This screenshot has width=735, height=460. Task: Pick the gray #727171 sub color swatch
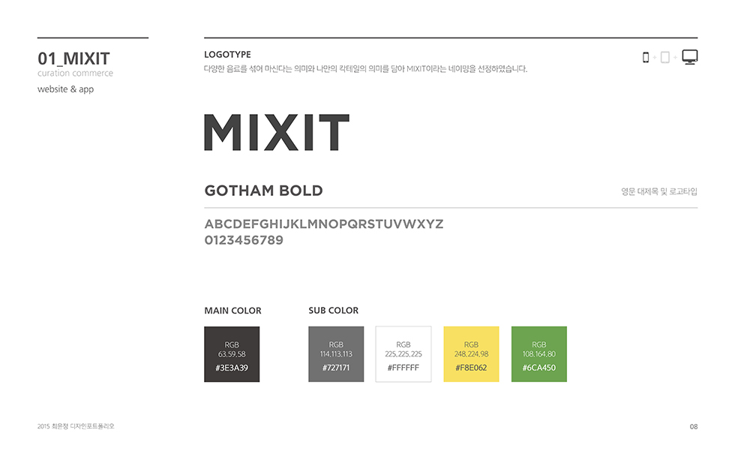336,354
